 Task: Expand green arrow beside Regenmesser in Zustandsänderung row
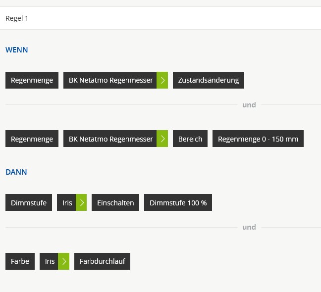pyautogui.click(x=162, y=80)
